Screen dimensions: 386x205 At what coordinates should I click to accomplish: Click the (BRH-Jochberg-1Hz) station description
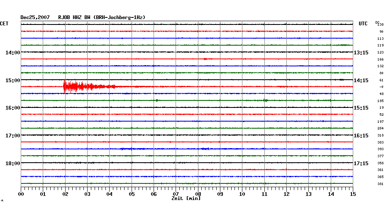pos(120,17)
